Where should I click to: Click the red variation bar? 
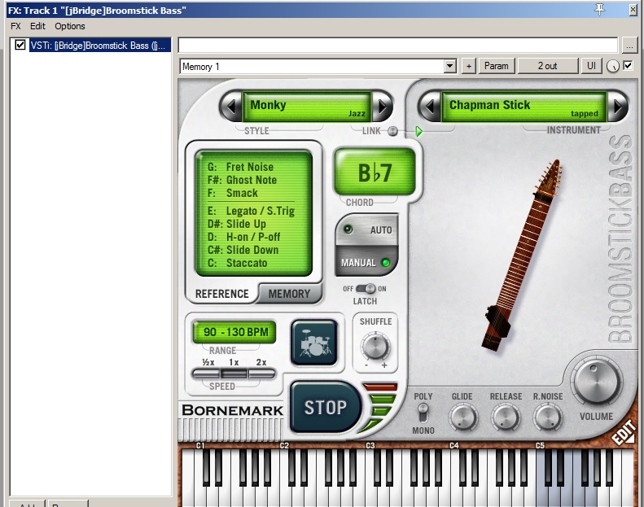point(380,387)
